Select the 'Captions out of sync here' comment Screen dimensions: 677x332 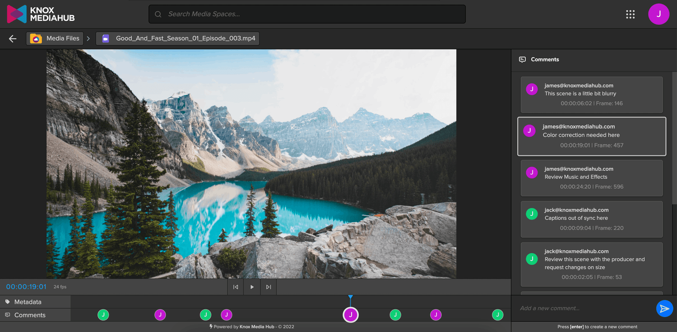(591, 219)
